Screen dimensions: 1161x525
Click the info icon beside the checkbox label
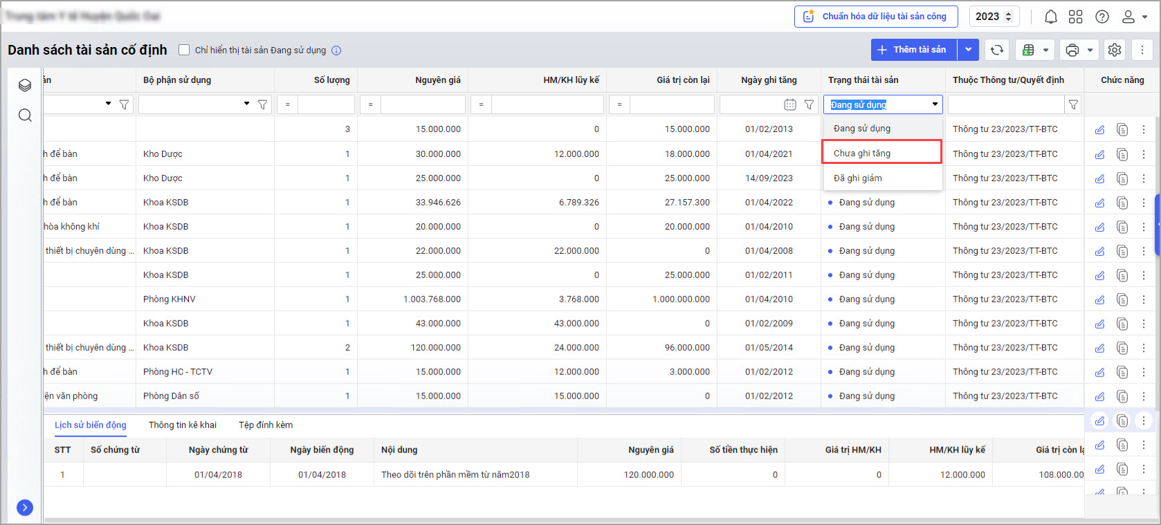click(336, 50)
